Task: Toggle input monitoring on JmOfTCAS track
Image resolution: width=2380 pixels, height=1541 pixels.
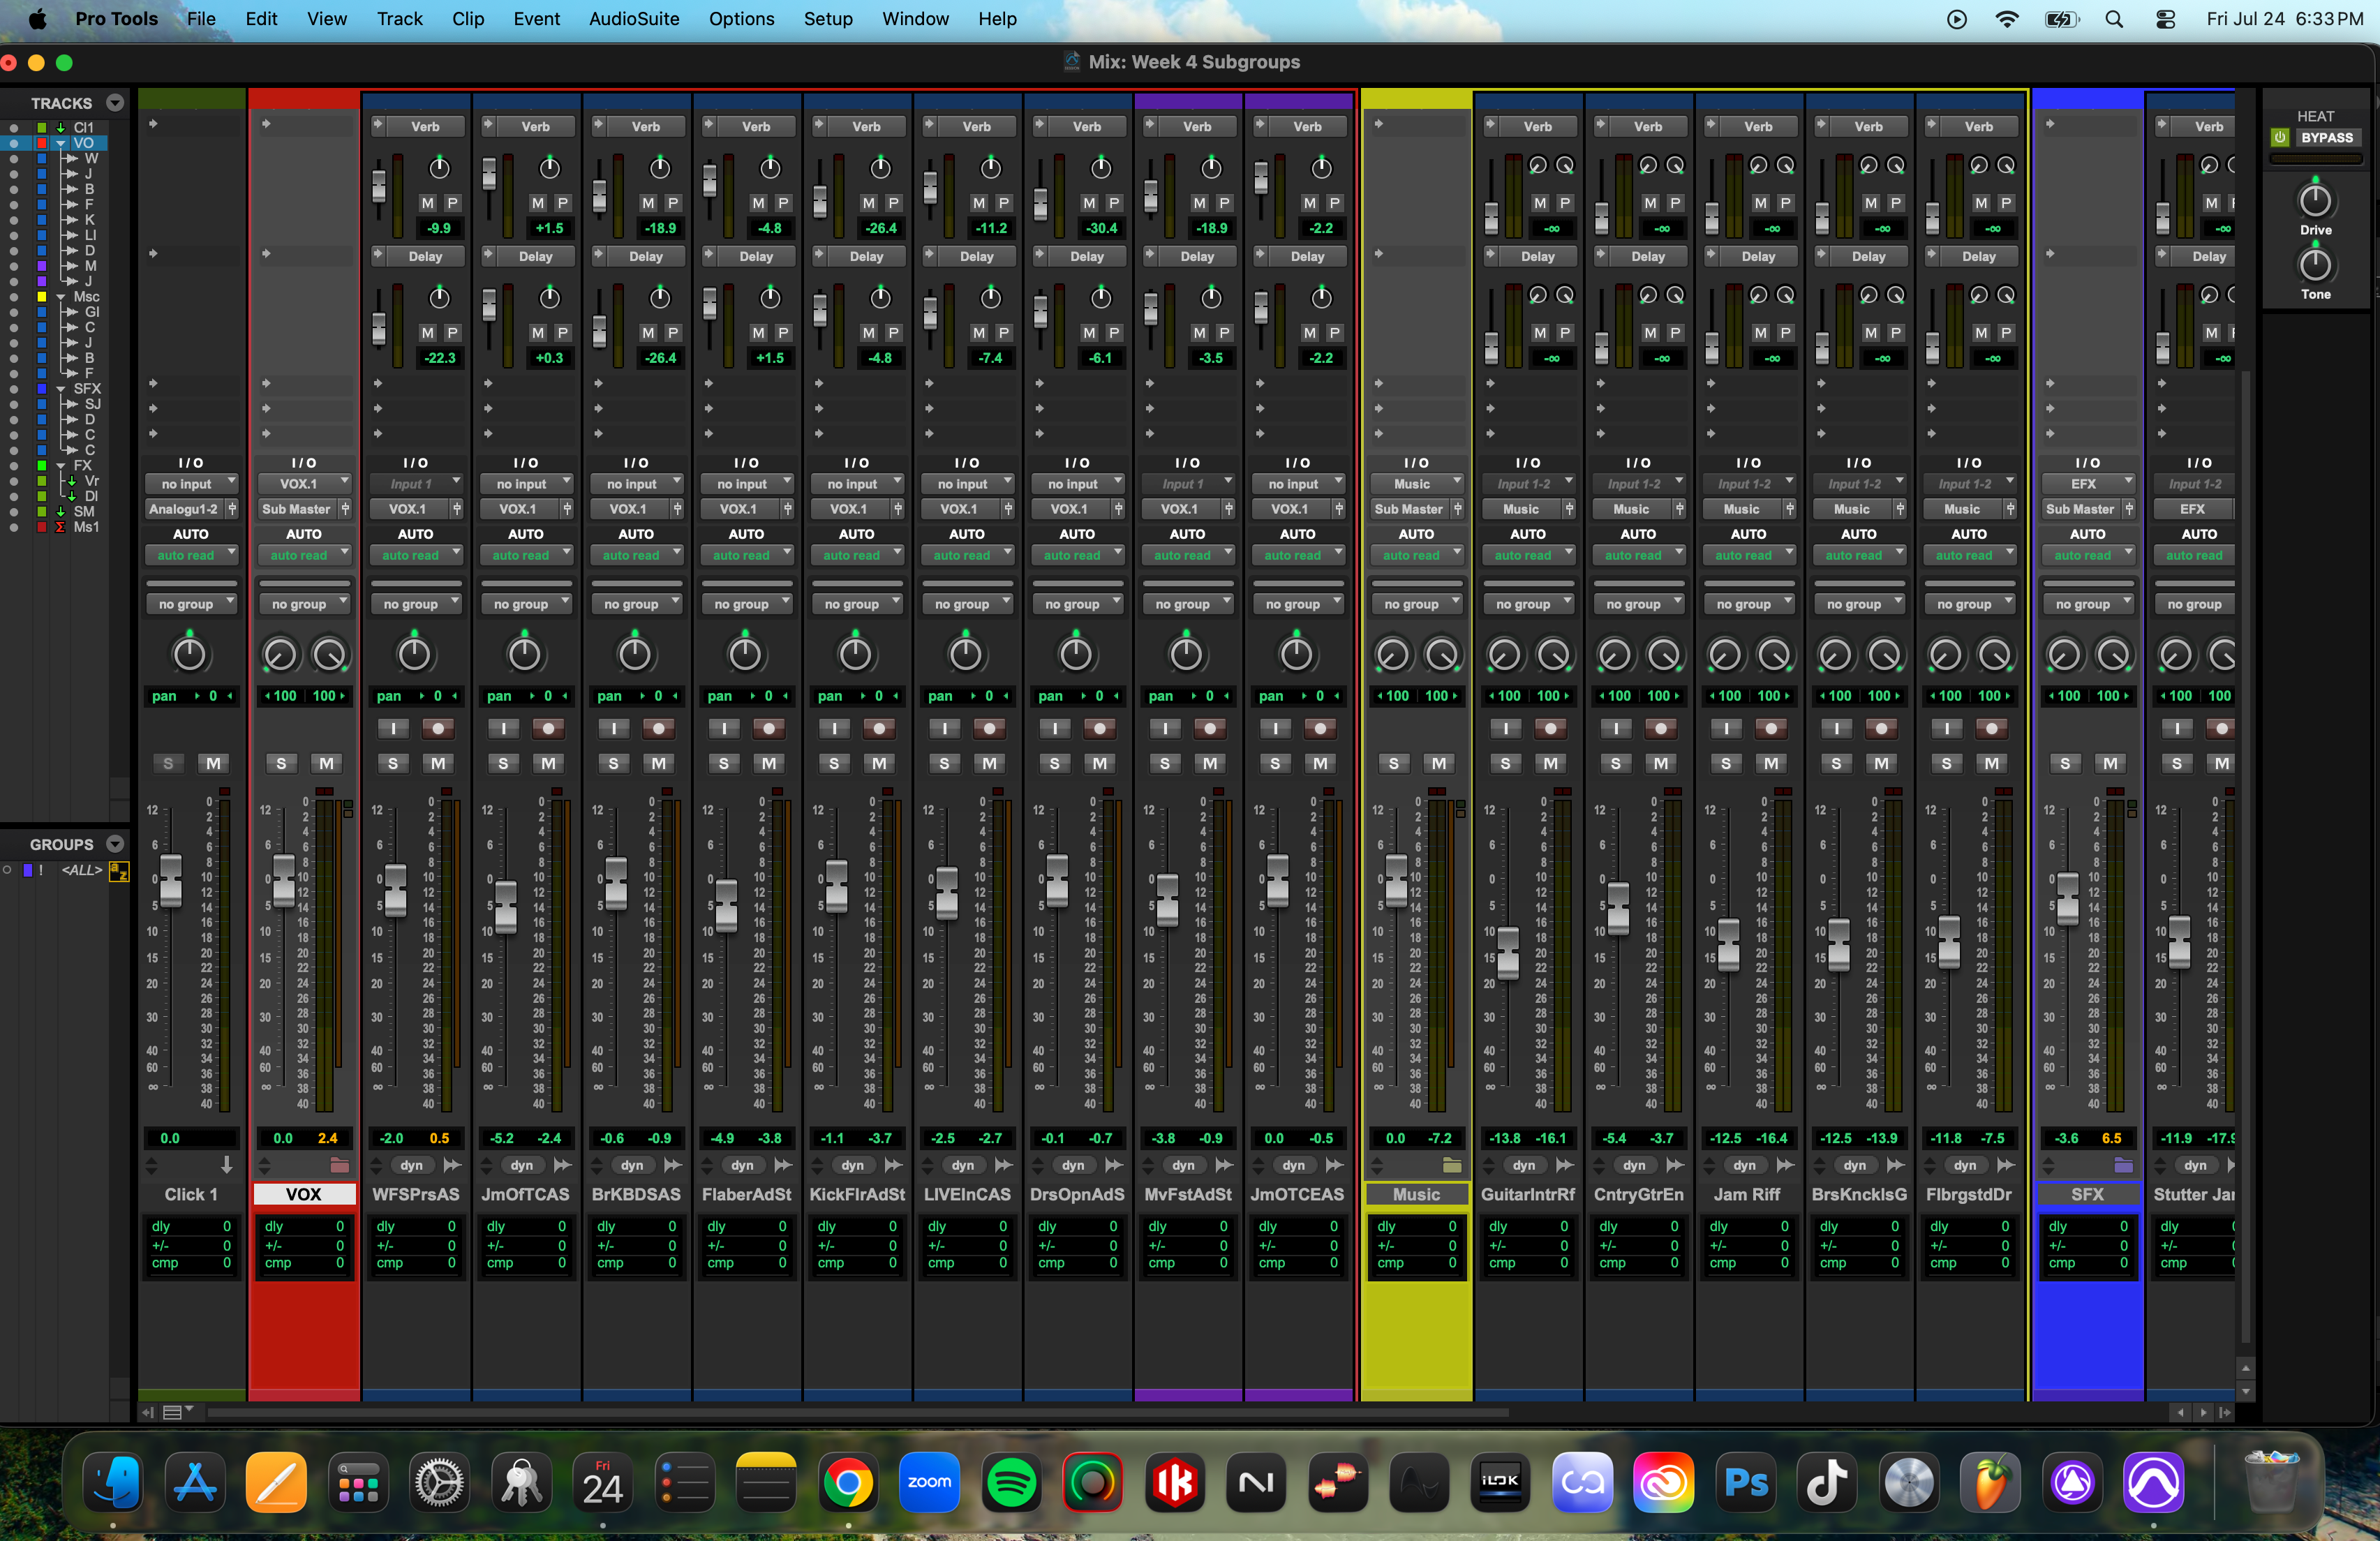Action: click(503, 728)
